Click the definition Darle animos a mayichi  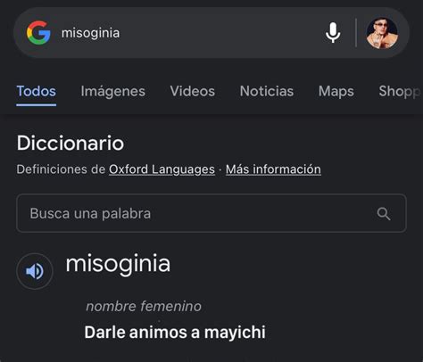click(175, 332)
